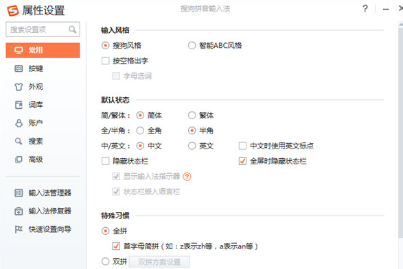
Task: Select 英文 default language radio
Action: click(192, 146)
